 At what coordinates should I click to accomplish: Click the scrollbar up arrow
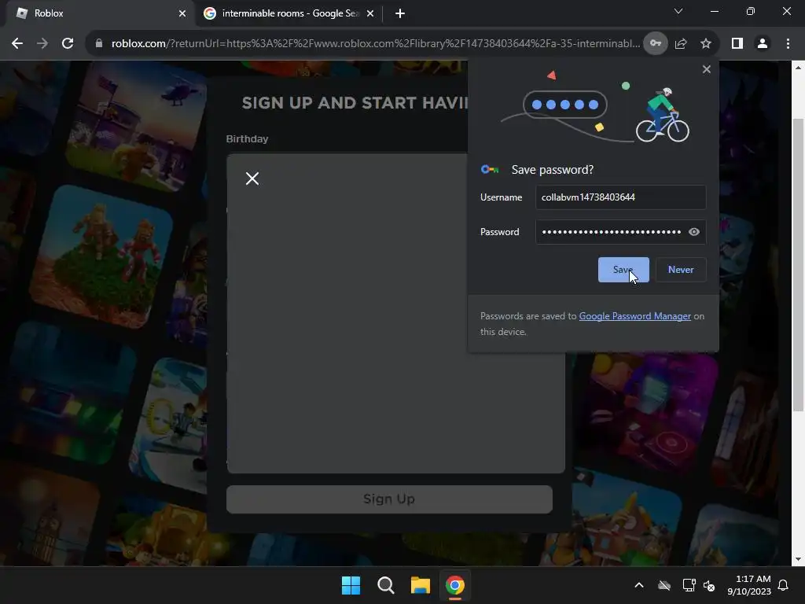(x=798, y=68)
